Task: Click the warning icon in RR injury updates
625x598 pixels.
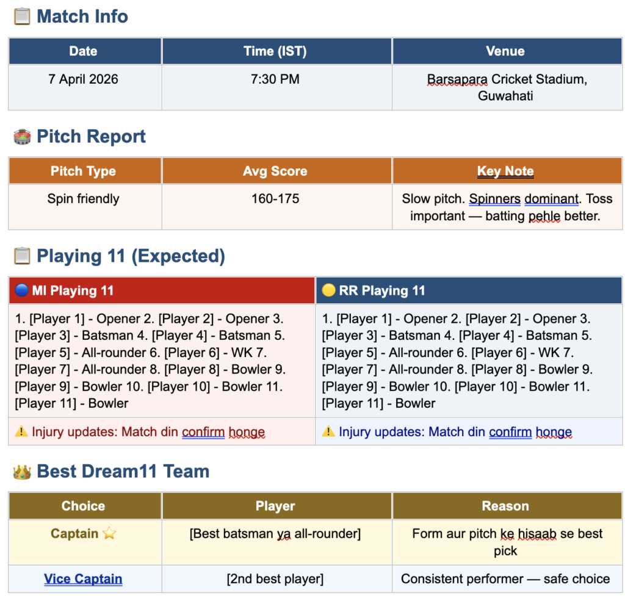Action: 328,431
